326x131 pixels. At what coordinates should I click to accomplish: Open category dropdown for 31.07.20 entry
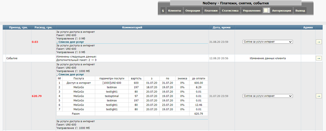pos(268,96)
